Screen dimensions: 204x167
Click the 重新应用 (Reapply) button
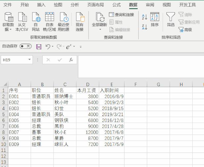(189, 22)
